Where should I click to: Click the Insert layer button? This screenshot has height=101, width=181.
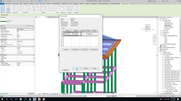point(66,50)
